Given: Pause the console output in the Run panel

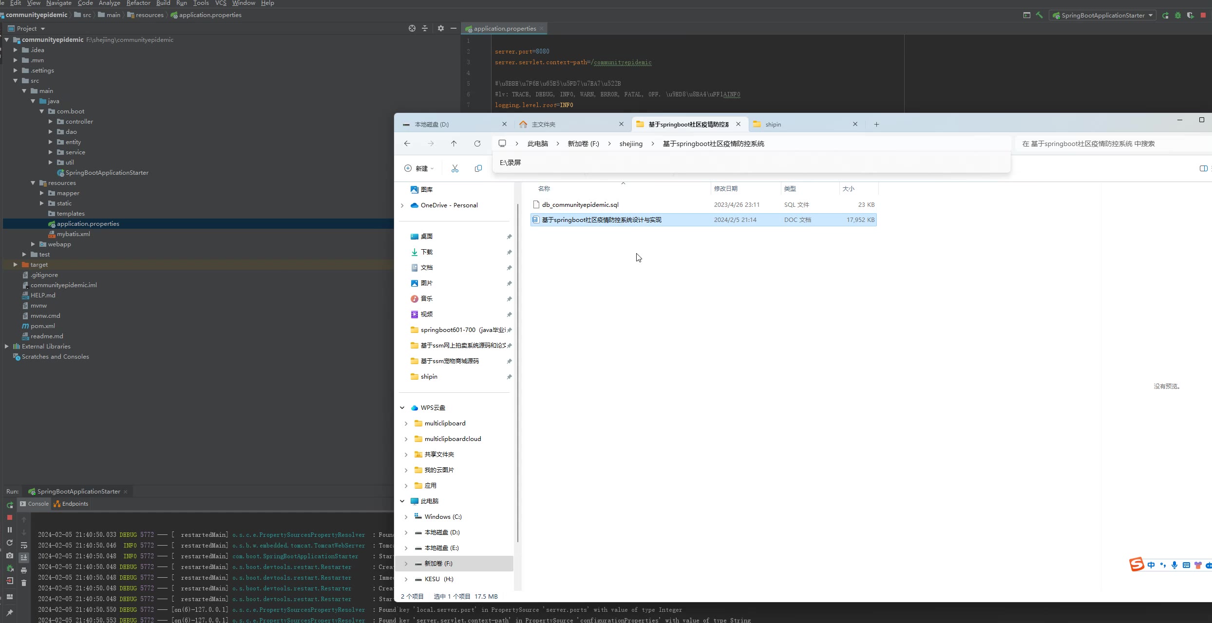Looking at the screenshot, I should tap(10, 530).
